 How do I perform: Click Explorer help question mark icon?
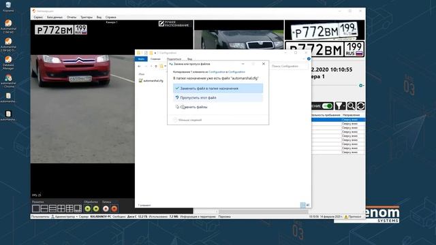pyautogui.click(x=309, y=59)
